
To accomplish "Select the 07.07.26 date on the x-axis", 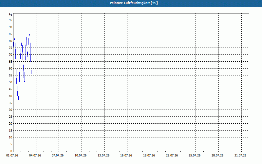I will click(x=58, y=155).
